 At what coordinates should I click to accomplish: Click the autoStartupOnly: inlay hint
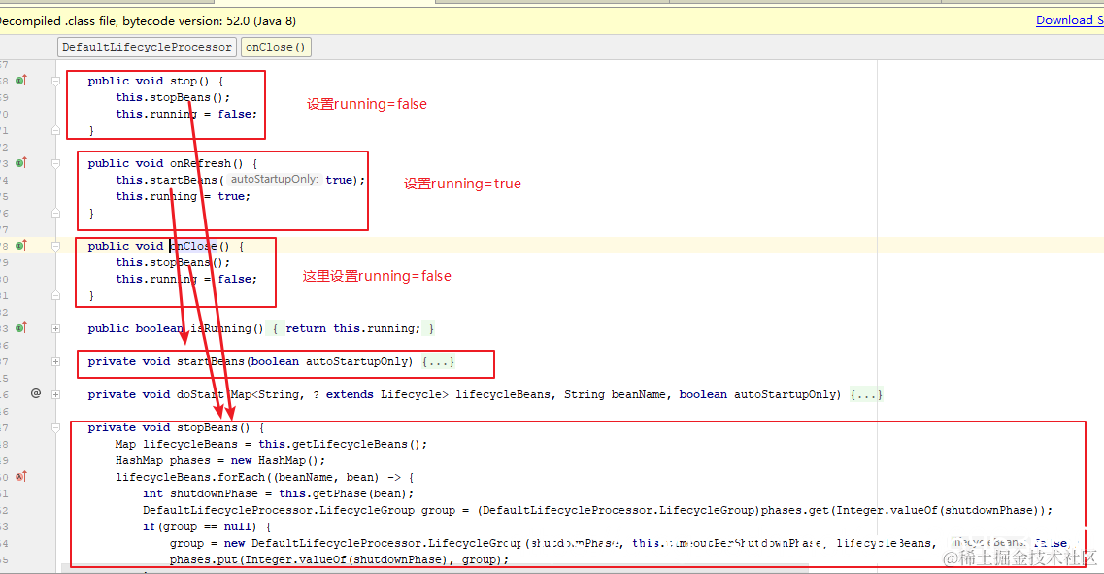point(275,179)
